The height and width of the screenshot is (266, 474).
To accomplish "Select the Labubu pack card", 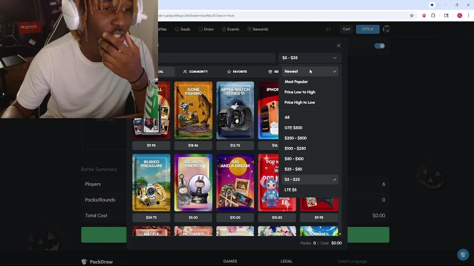I will click(235, 231).
